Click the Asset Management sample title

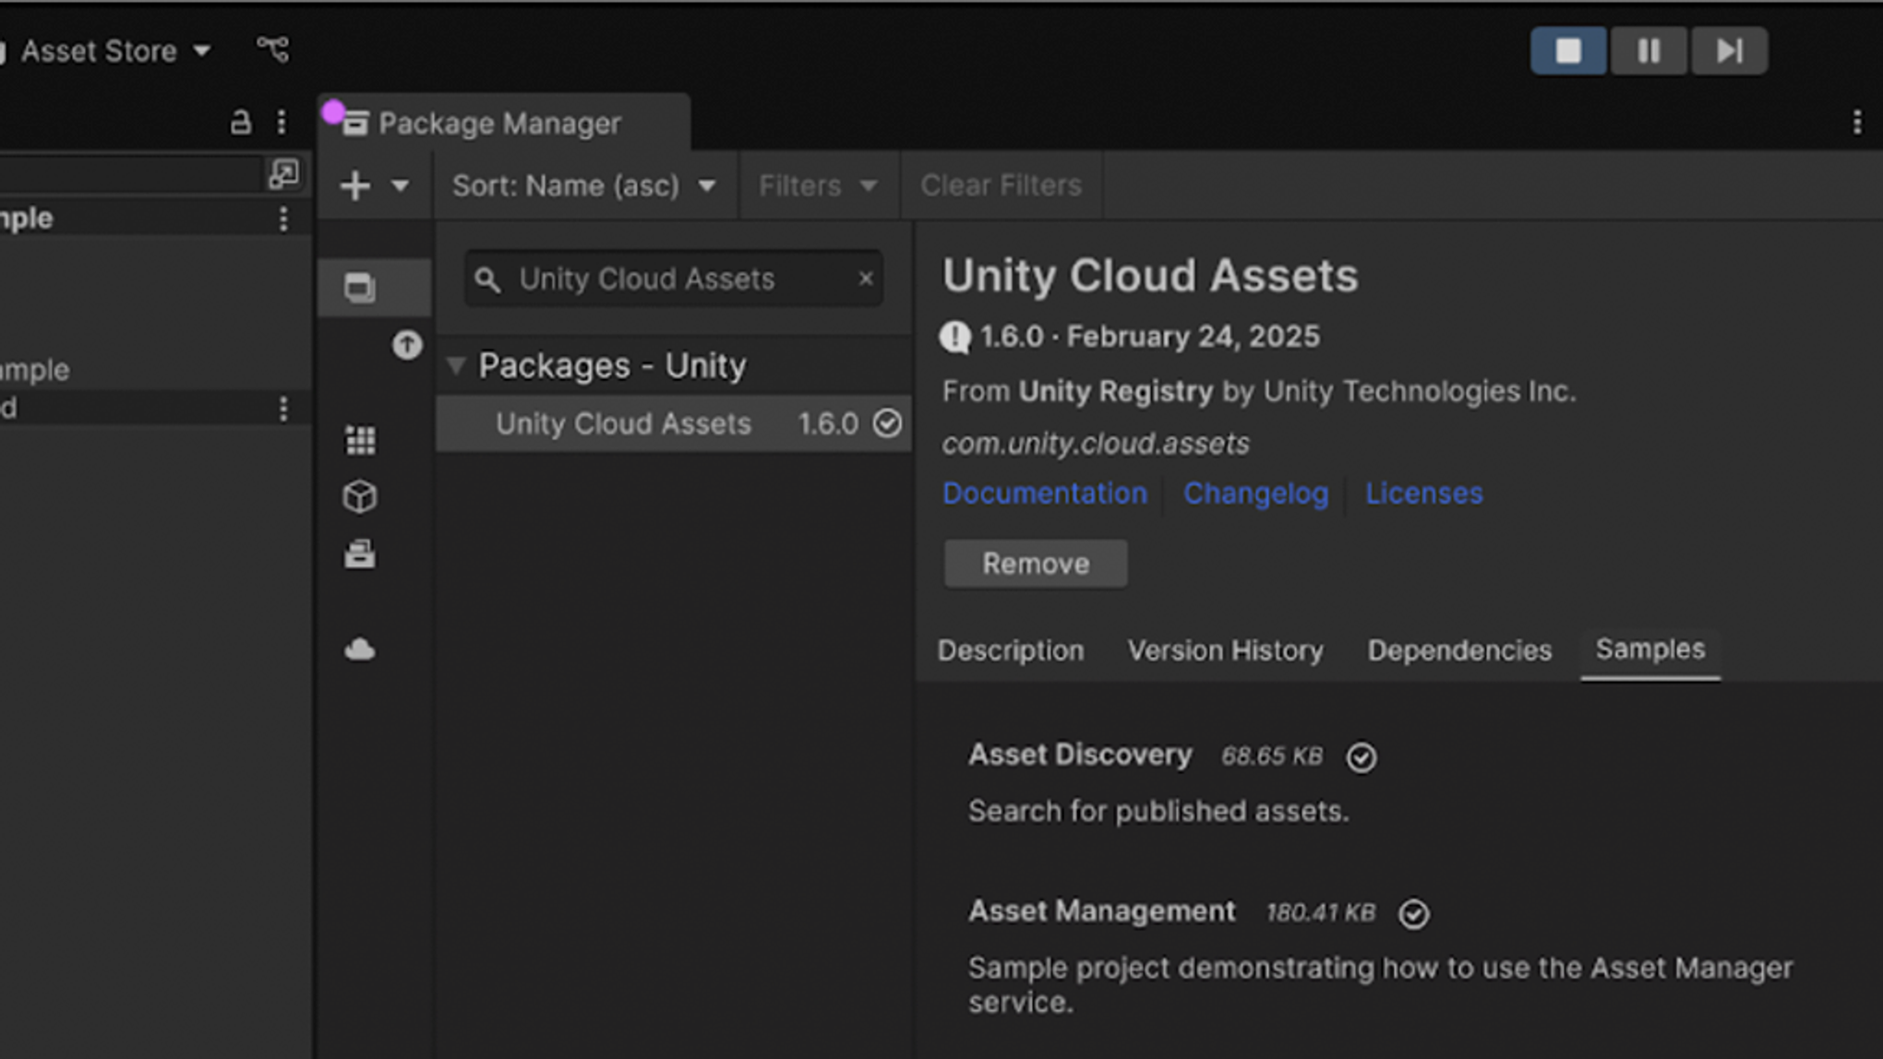(x=1101, y=911)
